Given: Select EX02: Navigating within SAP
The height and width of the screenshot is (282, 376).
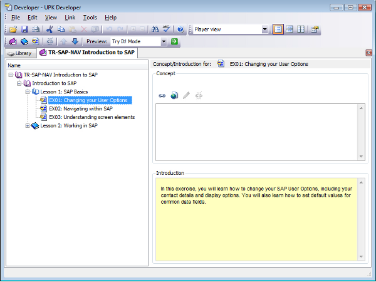Looking at the screenshot, I should (x=81, y=109).
